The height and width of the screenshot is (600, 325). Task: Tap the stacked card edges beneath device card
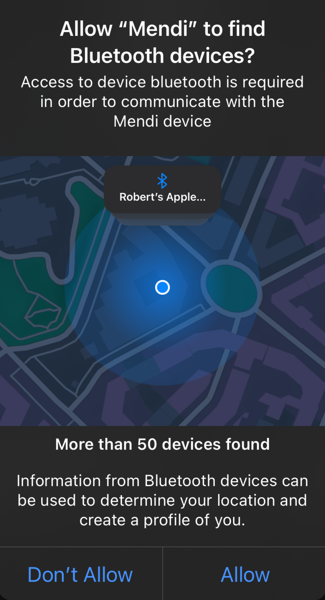[163, 219]
